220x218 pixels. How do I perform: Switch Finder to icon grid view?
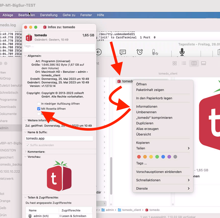tap(175, 63)
